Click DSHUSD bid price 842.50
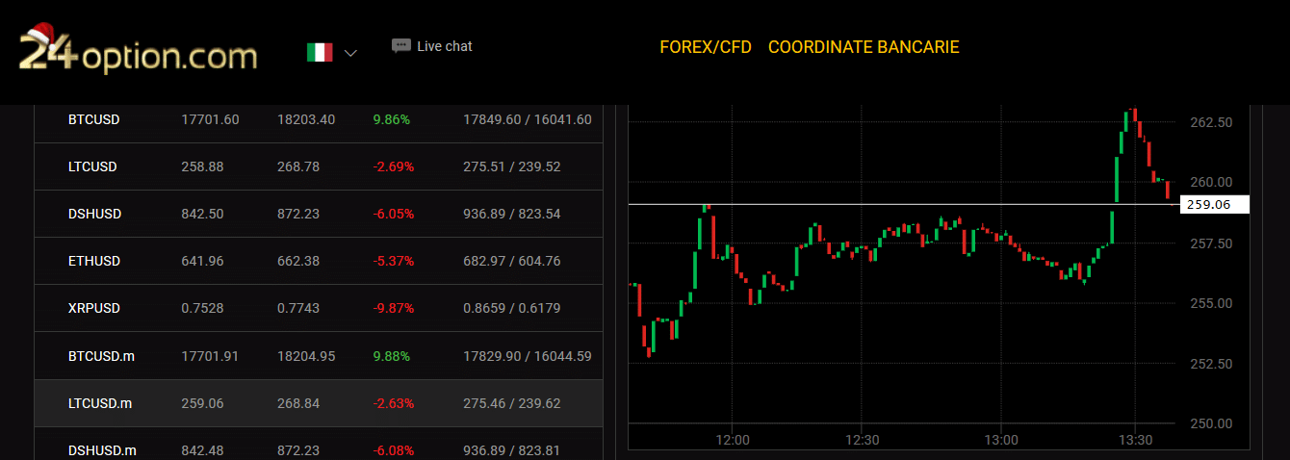The image size is (1290, 460). pos(202,214)
